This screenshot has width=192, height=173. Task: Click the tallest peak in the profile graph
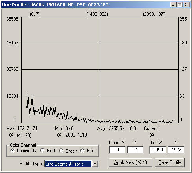click(28, 94)
